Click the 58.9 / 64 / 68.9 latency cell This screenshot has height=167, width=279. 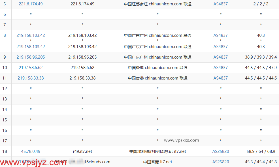(x=260, y=151)
